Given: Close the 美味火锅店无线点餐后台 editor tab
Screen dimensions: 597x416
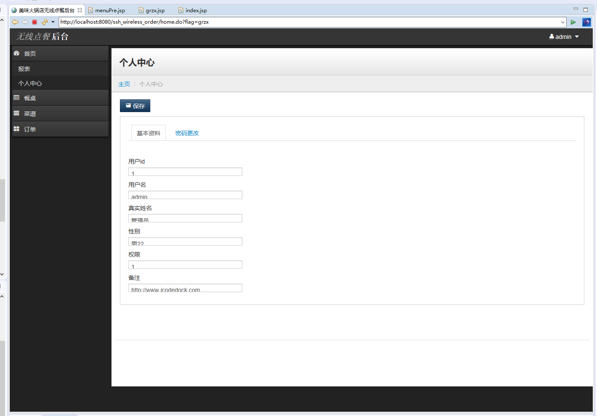Looking at the screenshot, I should point(80,10).
